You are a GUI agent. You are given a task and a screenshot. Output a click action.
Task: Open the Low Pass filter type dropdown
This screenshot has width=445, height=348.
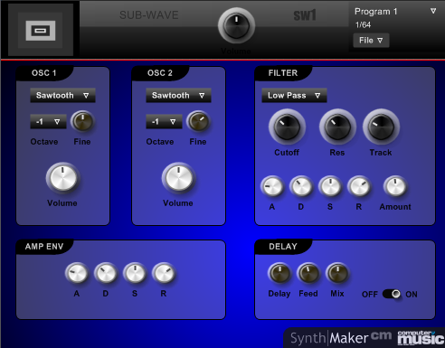pos(294,96)
